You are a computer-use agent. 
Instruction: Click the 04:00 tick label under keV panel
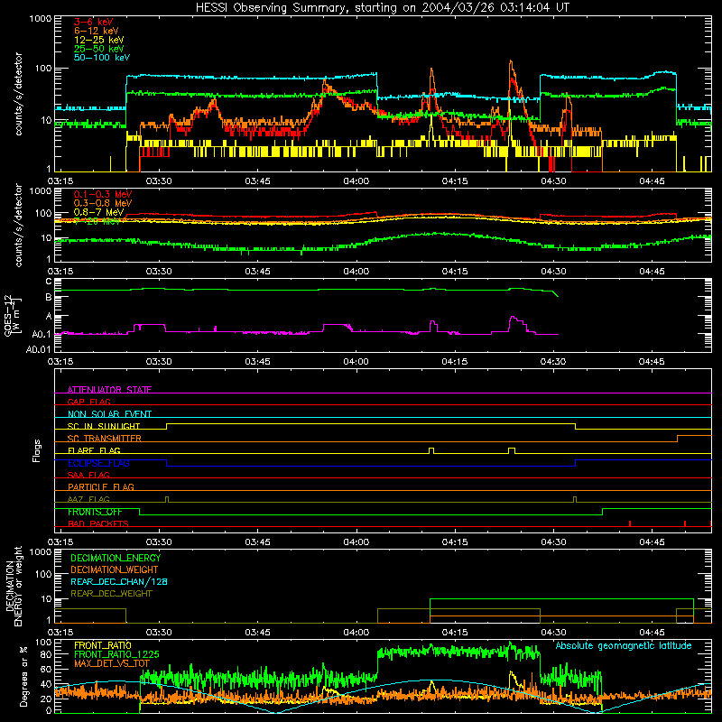[x=356, y=181]
